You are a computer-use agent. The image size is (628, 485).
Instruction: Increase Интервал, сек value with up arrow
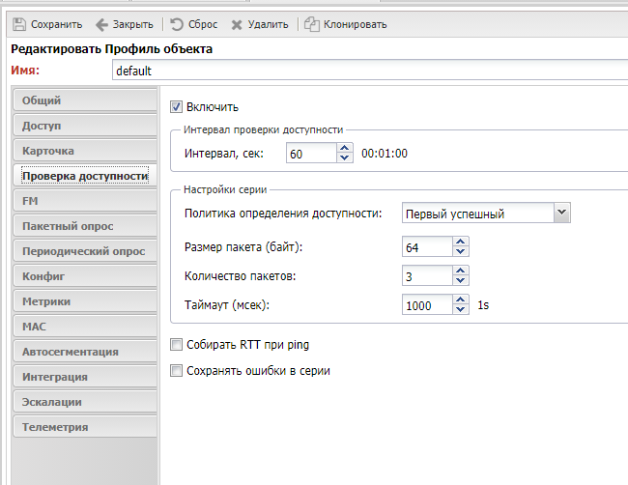pos(345,148)
